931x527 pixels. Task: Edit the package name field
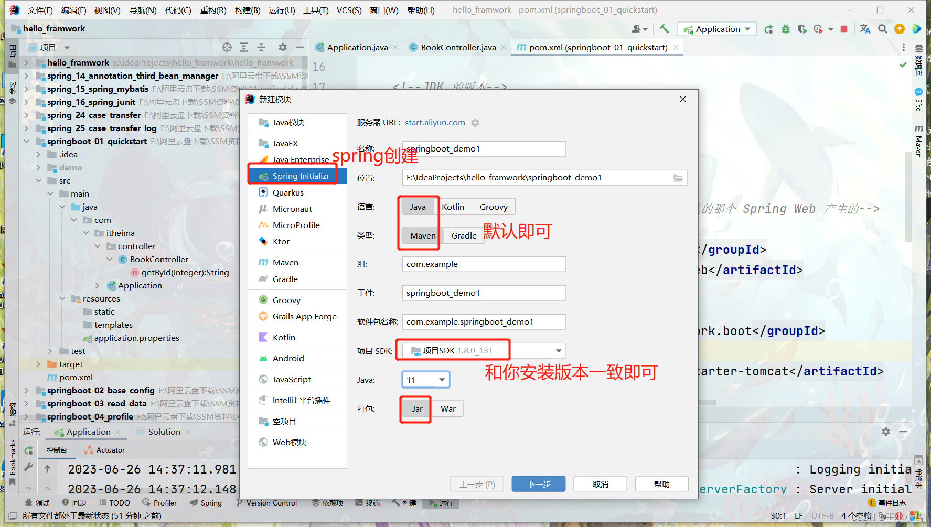click(x=484, y=321)
